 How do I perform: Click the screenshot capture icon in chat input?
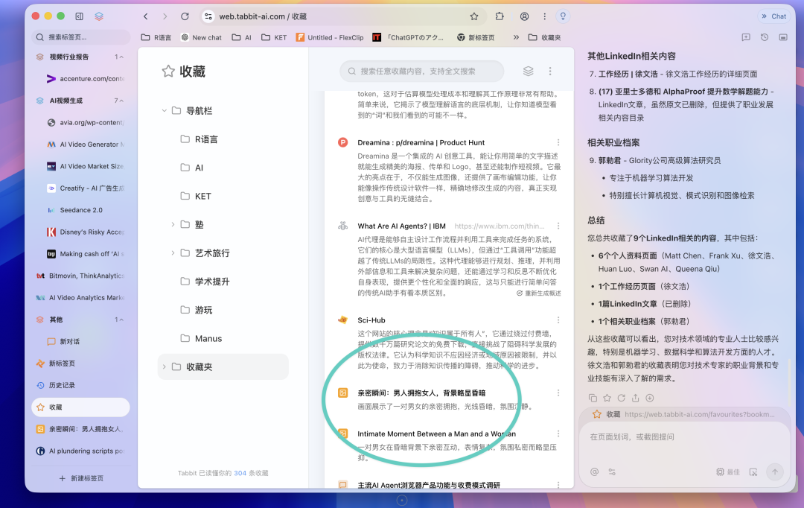click(753, 472)
